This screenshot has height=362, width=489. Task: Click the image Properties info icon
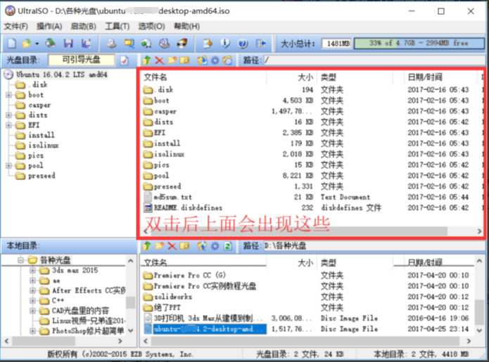[x=225, y=44]
